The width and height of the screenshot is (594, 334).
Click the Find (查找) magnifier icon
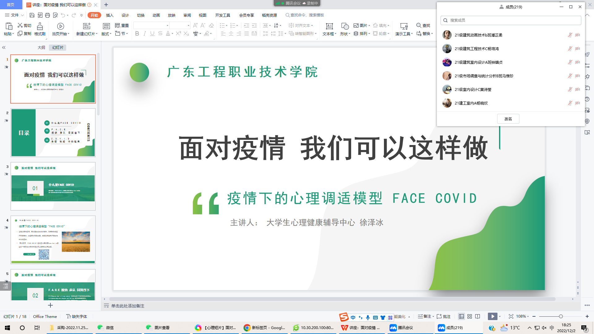tap(419, 25)
